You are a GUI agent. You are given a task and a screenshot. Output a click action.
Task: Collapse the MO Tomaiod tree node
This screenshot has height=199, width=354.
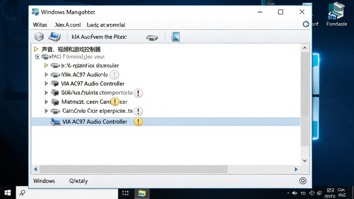(37, 57)
